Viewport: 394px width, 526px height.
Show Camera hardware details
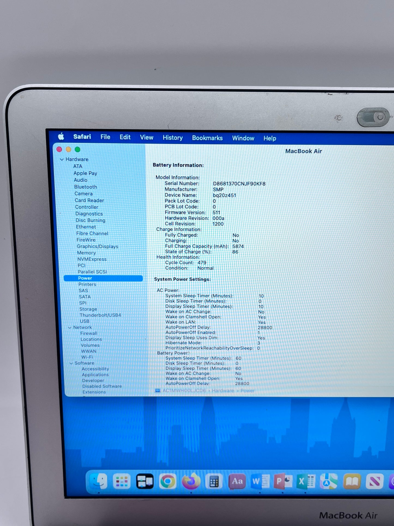click(x=83, y=194)
